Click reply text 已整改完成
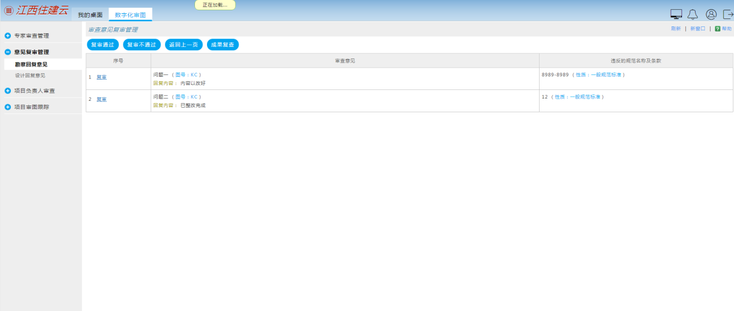The height and width of the screenshot is (311, 734). [193, 105]
